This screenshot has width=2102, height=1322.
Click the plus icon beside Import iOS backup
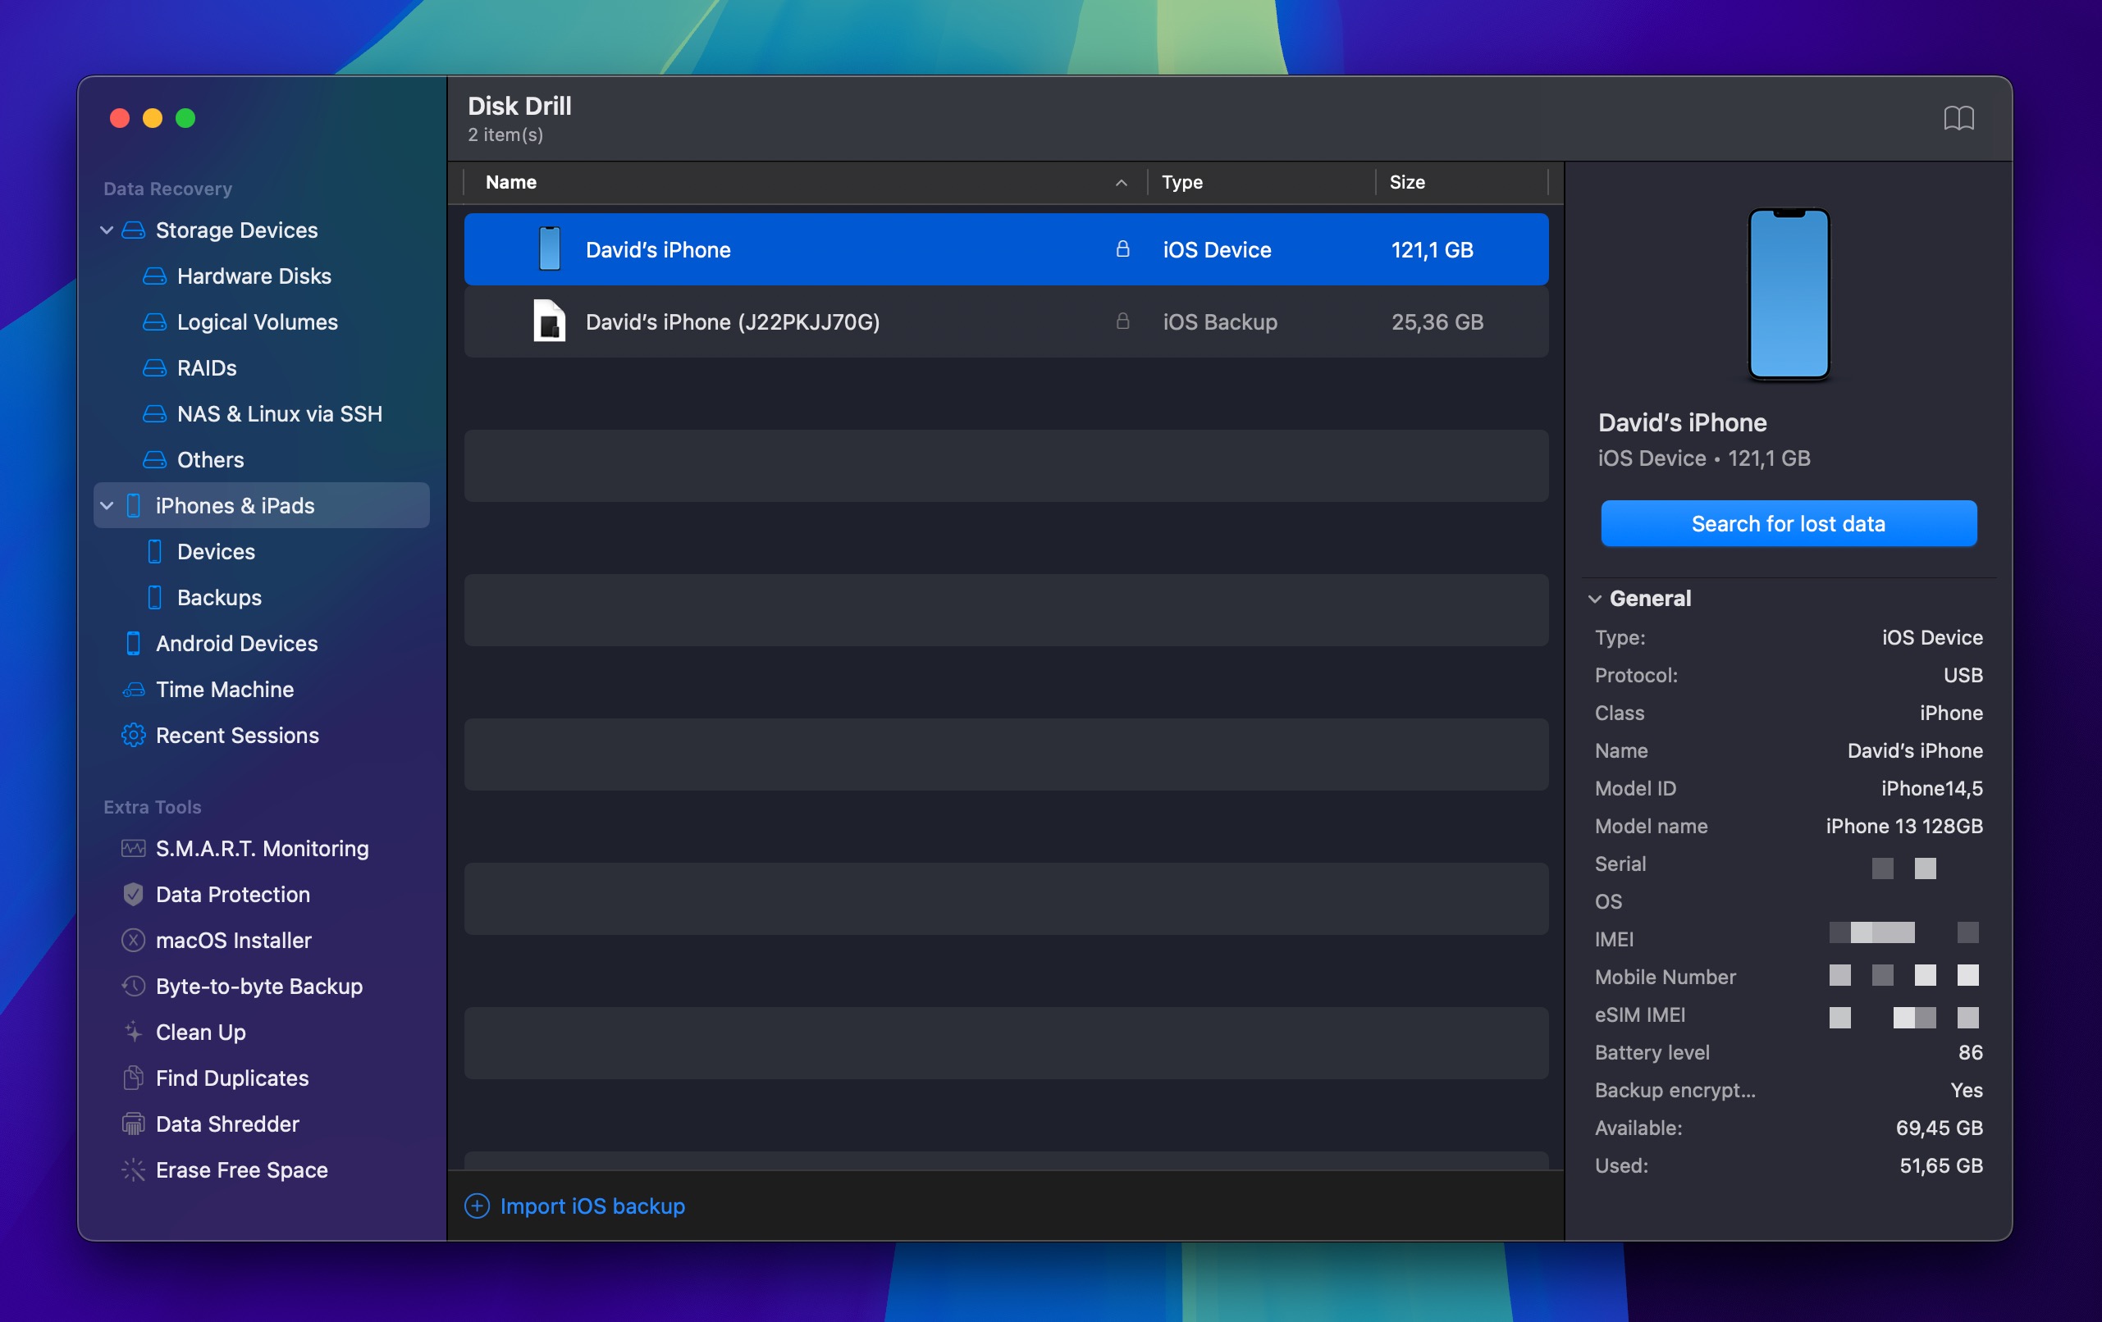click(x=477, y=1206)
